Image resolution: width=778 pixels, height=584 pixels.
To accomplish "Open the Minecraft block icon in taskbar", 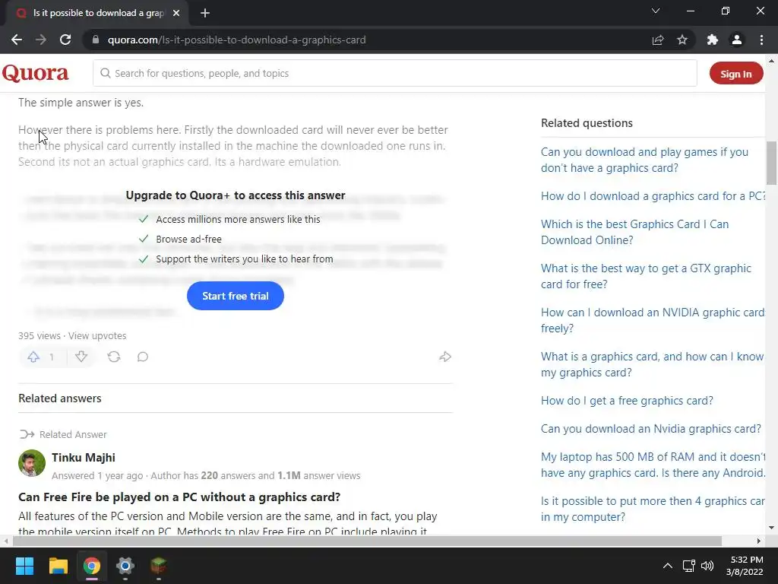I will (158, 566).
